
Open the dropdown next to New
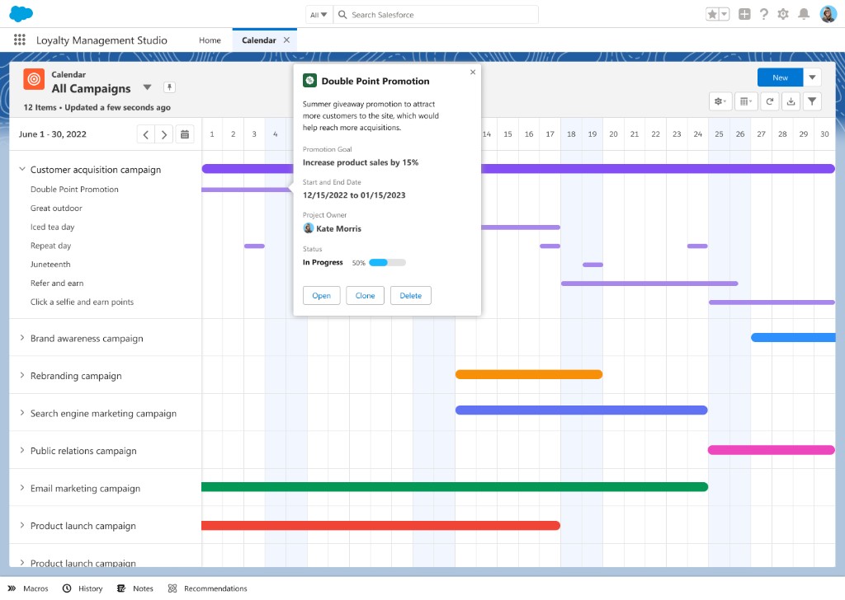point(812,77)
